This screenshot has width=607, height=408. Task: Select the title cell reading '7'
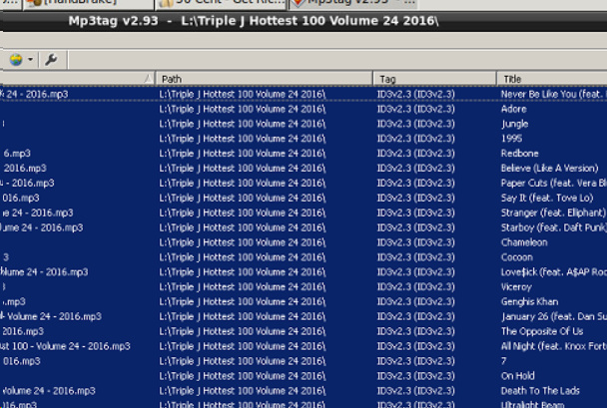pyautogui.click(x=503, y=361)
